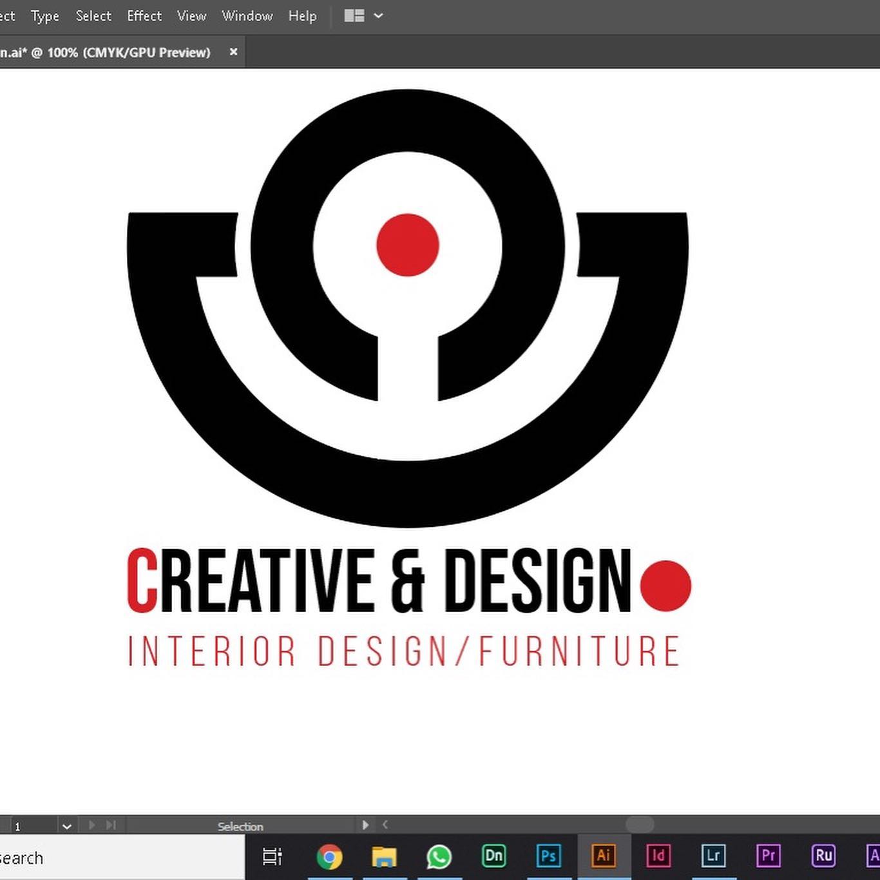Open Task View on the taskbar
The image size is (880, 880).
click(x=273, y=857)
